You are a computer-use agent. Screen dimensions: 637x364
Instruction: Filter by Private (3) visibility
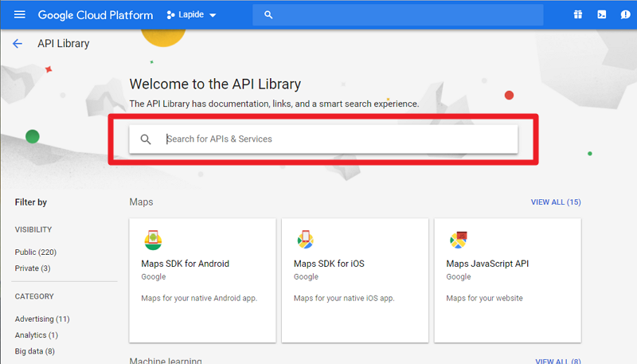coord(33,268)
